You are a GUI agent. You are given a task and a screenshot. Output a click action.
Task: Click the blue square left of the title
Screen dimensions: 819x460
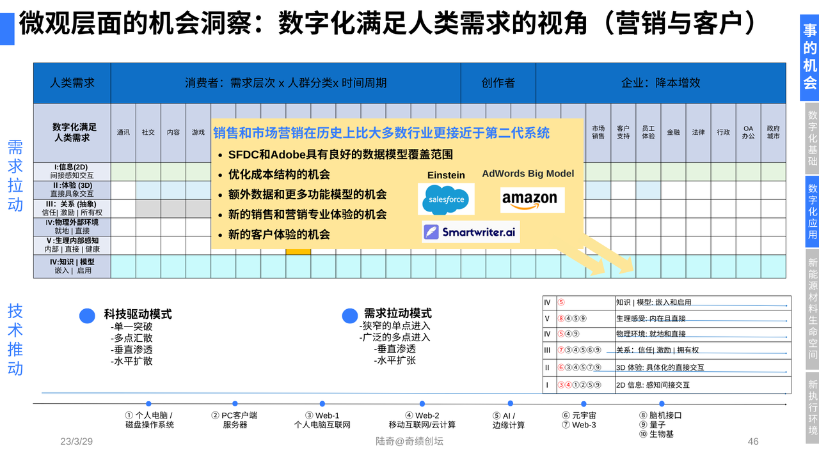[x=7, y=28]
